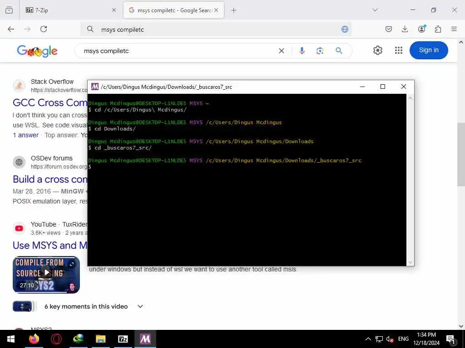The image size is (465, 348).
Task: Click the YouTube result site icon
Action: pos(19,228)
